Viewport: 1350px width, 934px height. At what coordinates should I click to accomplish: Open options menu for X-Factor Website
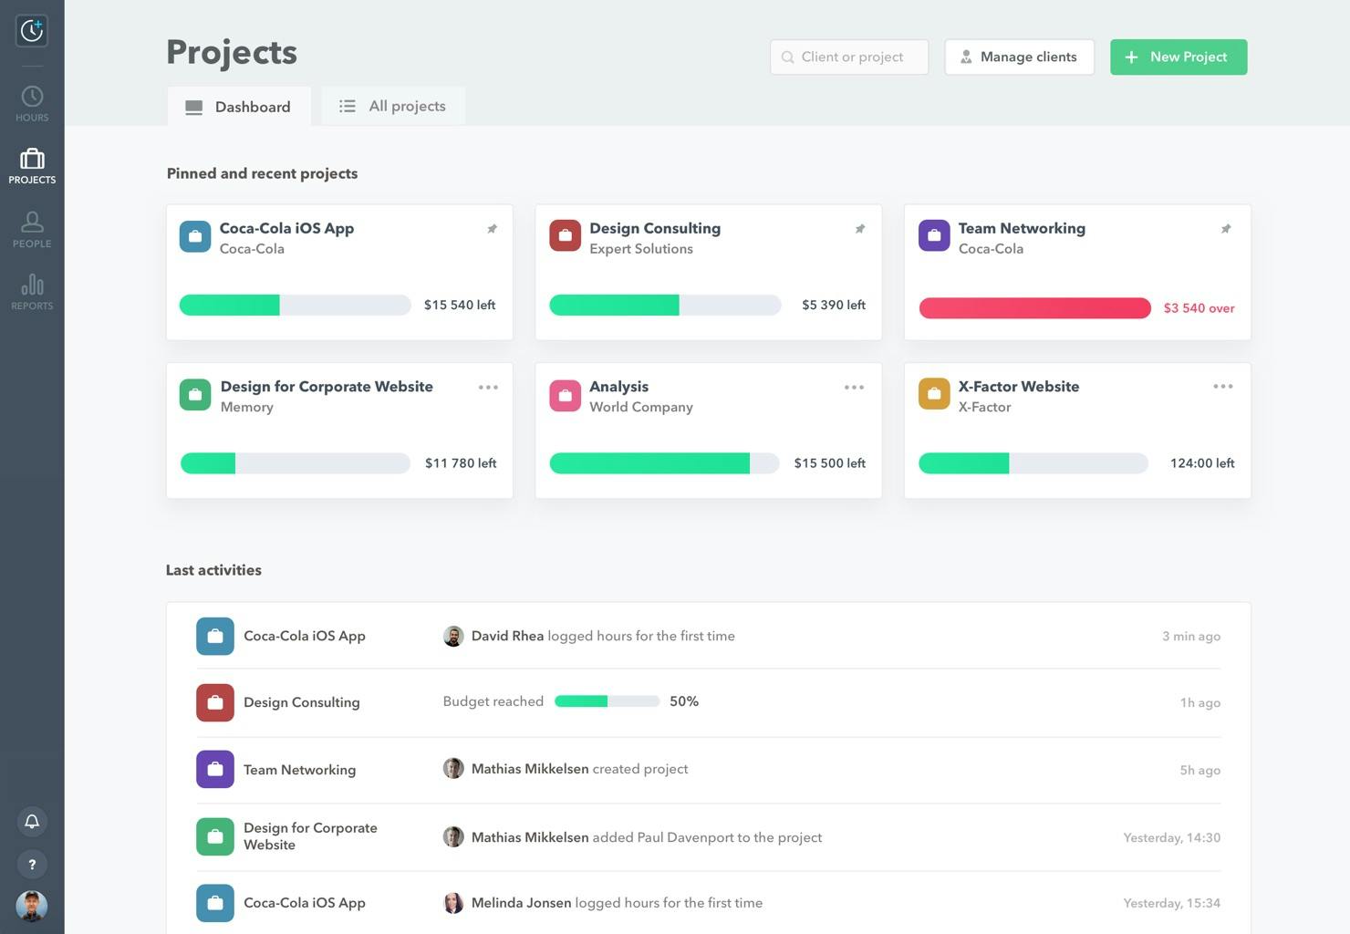pos(1222,386)
